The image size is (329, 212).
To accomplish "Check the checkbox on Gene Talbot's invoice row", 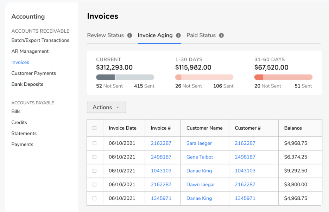I will coord(95,157).
